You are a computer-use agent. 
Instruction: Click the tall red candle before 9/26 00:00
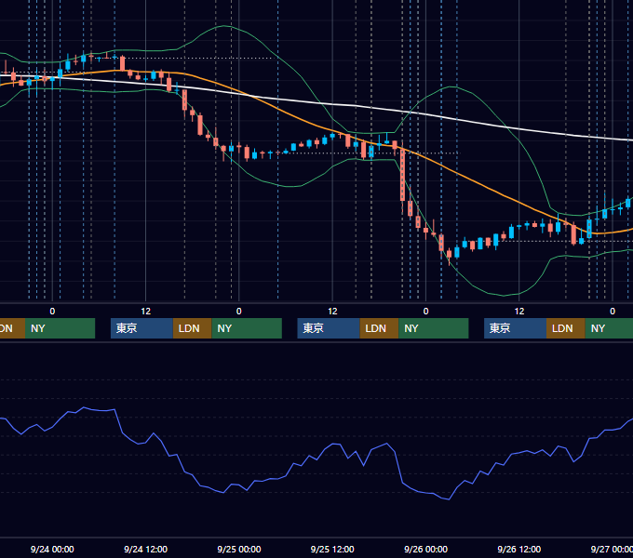(402, 176)
